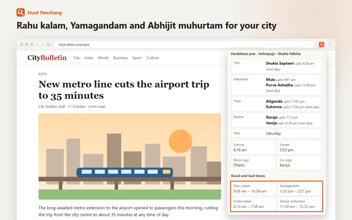
Task: Go forward with the browser forward arrow
Action: (43, 45)
